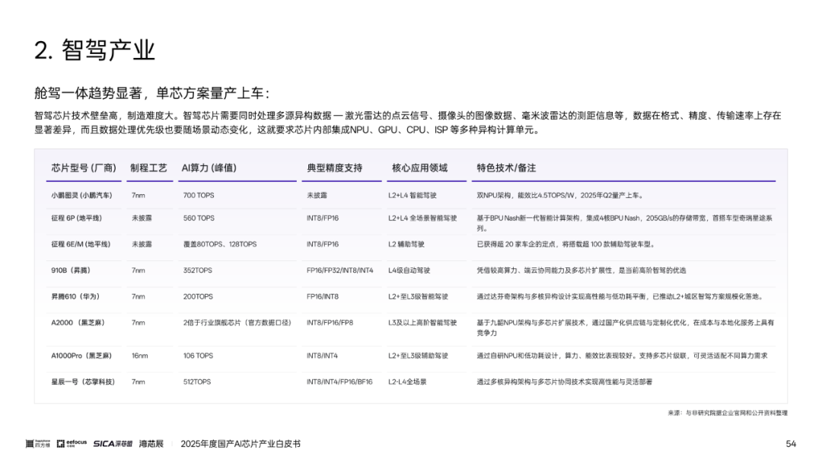
Task: Select cell 'A2000（黑芝麻）'
Action: tap(78, 322)
